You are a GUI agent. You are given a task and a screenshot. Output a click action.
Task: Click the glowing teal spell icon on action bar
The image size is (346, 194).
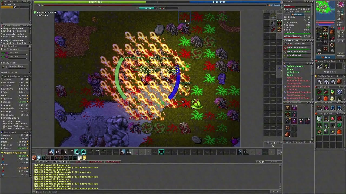click(x=161, y=152)
